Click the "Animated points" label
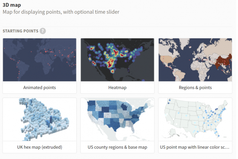 click(39, 88)
